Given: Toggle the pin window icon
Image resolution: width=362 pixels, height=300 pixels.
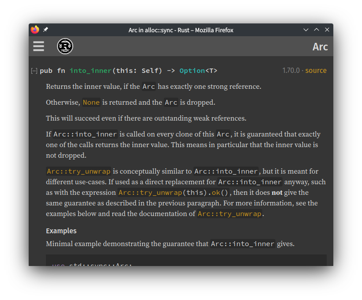Looking at the screenshot, I should [45, 30].
